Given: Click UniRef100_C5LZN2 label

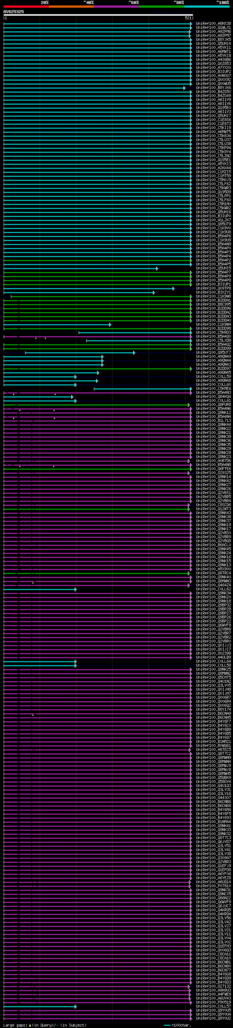Looking at the screenshot, I should pos(213,156).
